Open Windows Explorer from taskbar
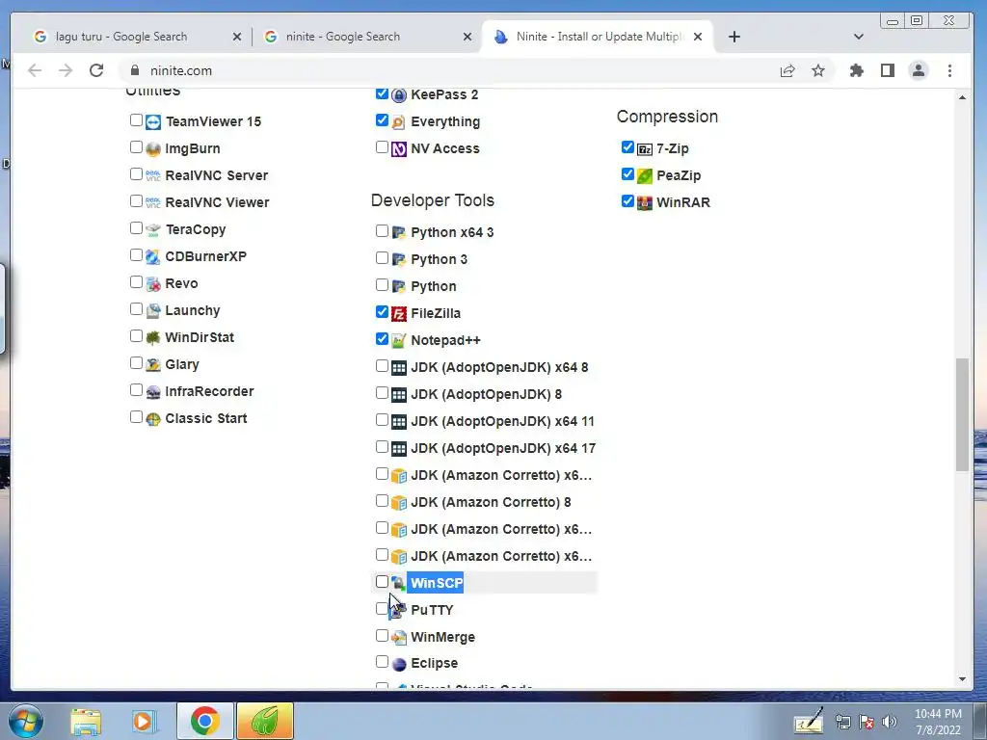The width and height of the screenshot is (987, 740). [x=86, y=721]
